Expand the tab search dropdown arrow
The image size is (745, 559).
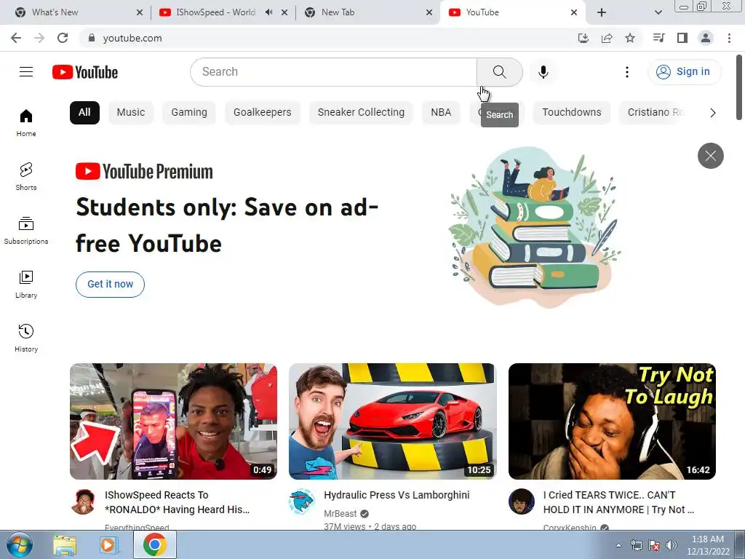point(658,12)
